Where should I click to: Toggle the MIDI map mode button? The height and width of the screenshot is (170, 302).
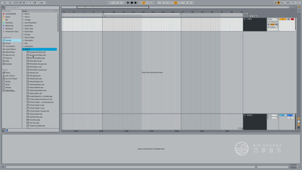[x=288, y=3]
